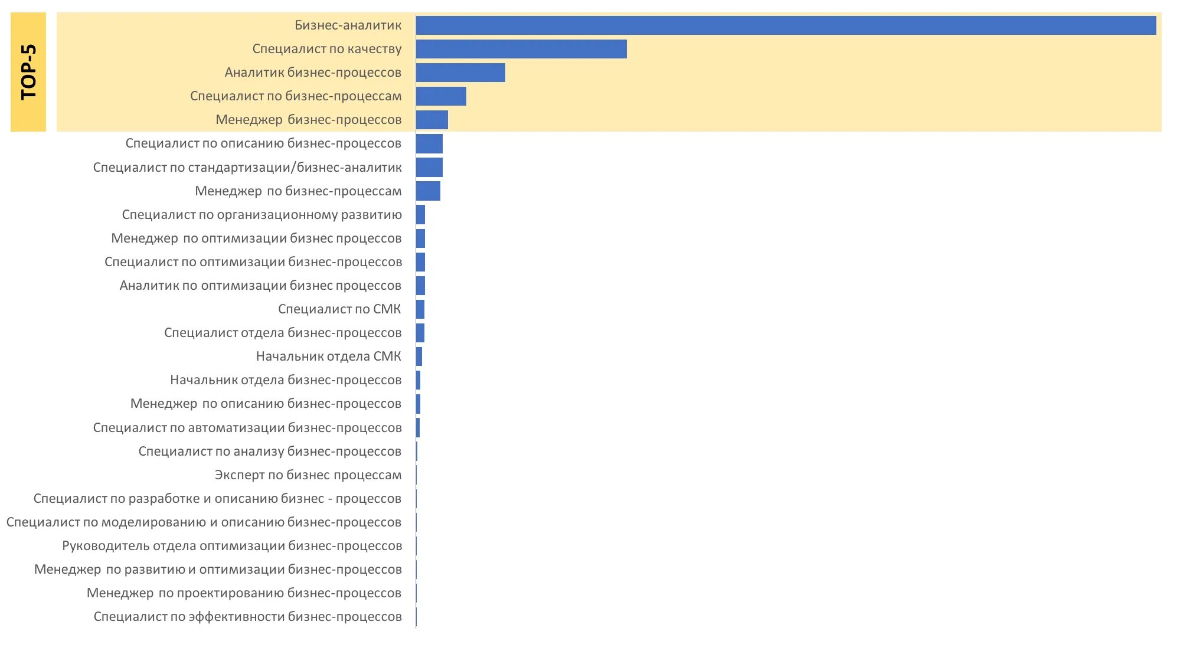The image size is (1180, 664).
Task: Select the Аналитик бизнес-процессов bar
Action: pyautogui.click(x=460, y=73)
